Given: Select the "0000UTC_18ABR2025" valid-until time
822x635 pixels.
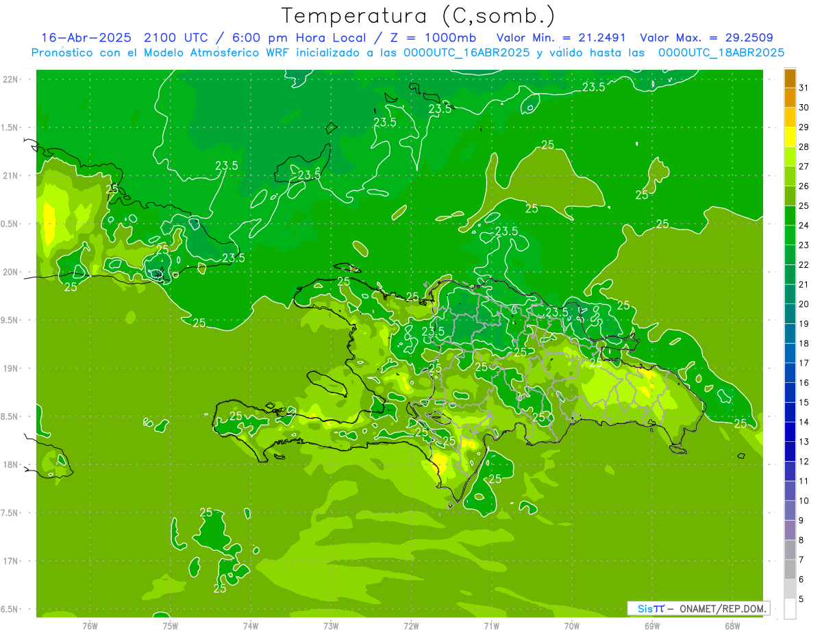Looking at the screenshot, I should 720,53.
